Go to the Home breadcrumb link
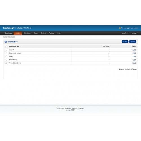This screenshot has height=141, width=141. coord(5,37)
